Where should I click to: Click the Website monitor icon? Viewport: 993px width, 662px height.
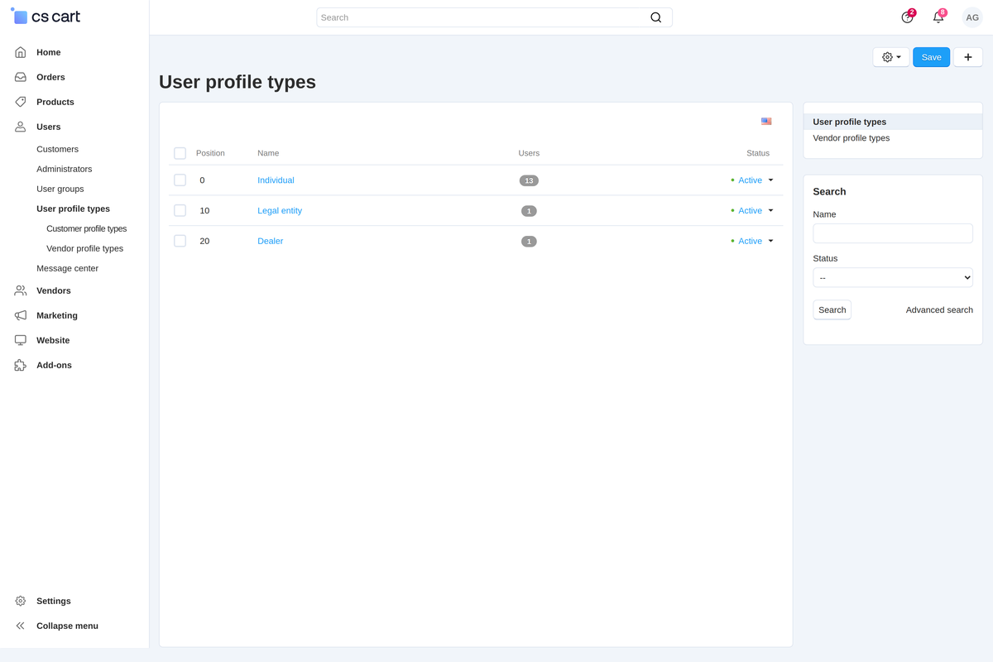pyautogui.click(x=21, y=340)
